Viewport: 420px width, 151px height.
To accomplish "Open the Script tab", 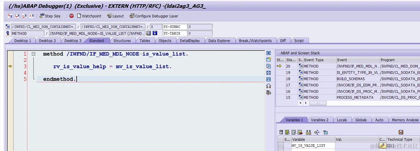I will tap(299, 41).
